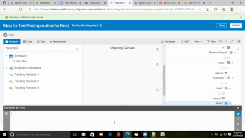
Task: Open the View dropdown menu
Action: [198, 42]
